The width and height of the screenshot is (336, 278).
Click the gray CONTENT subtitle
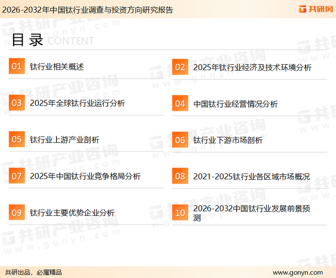point(71,41)
